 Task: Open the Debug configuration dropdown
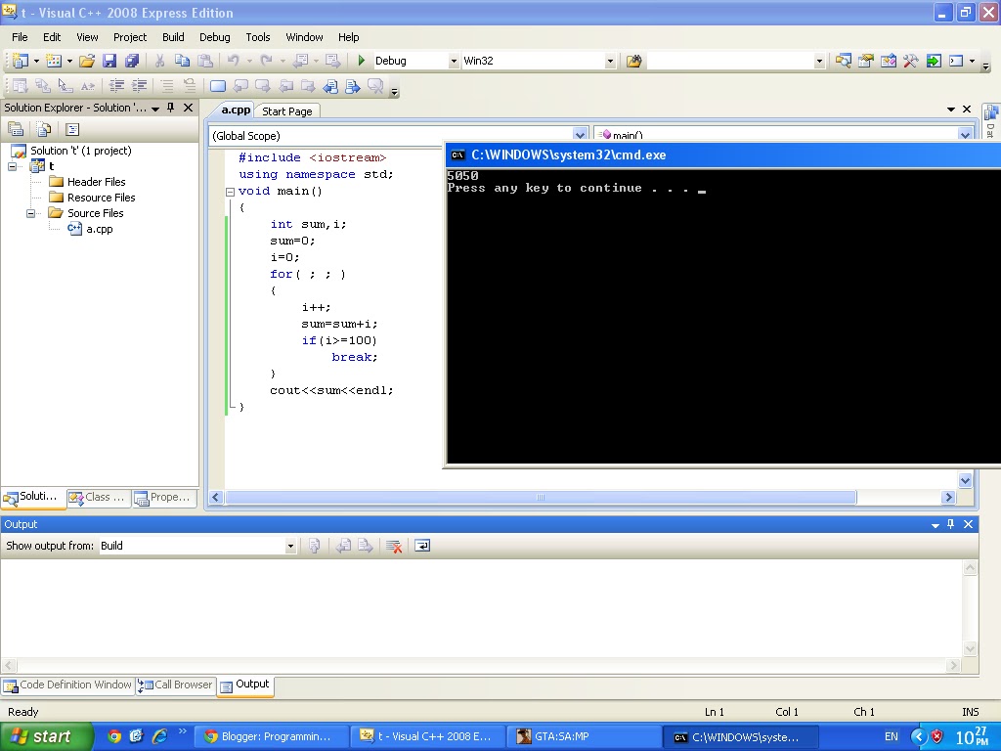point(453,60)
